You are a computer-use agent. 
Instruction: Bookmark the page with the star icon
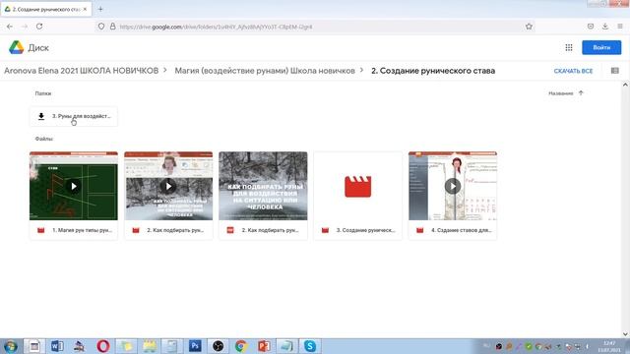529,27
